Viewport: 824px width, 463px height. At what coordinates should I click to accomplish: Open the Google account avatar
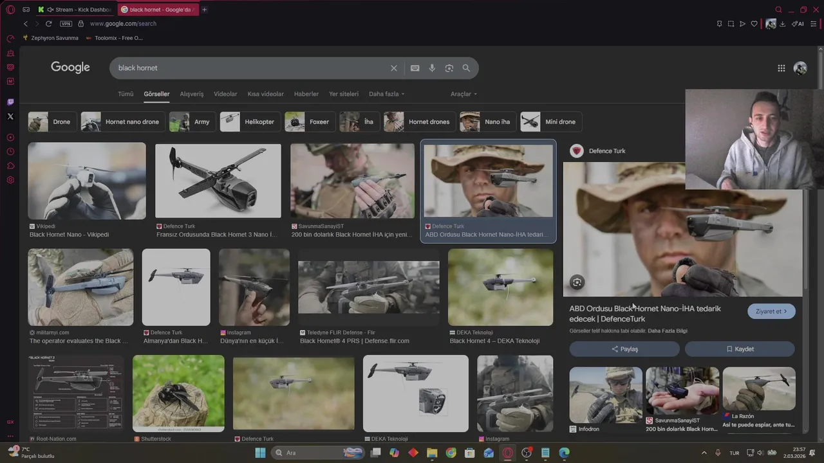(x=800, y=68)
